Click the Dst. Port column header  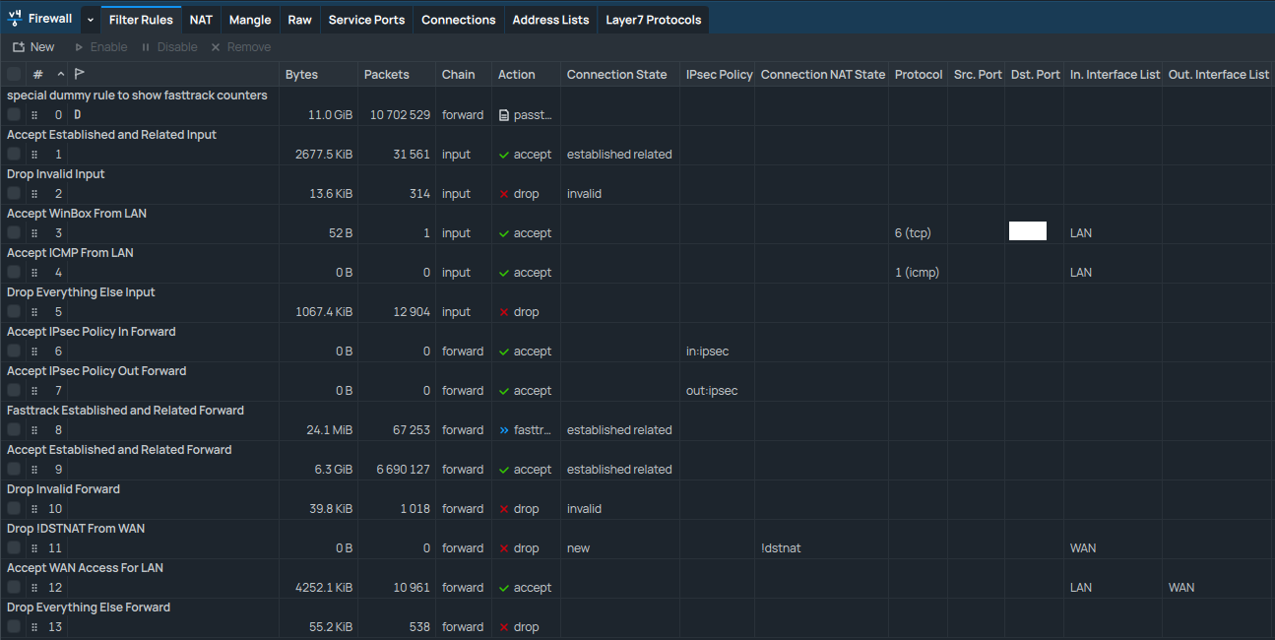click(x=1036, y=74)
